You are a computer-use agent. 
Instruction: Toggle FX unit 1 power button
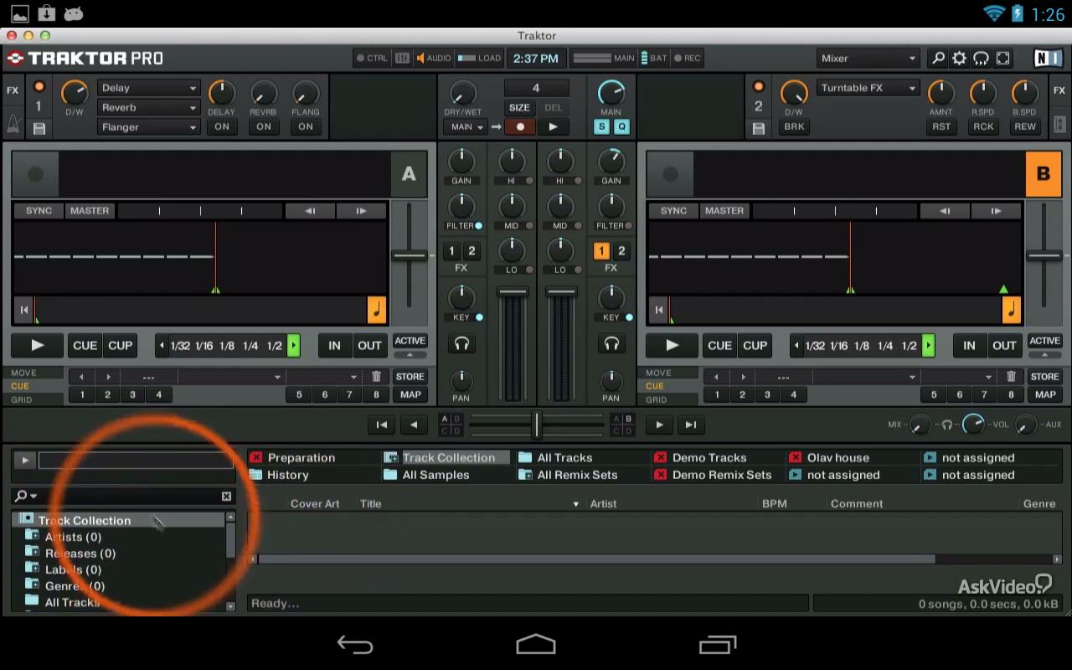click(39, 87)
